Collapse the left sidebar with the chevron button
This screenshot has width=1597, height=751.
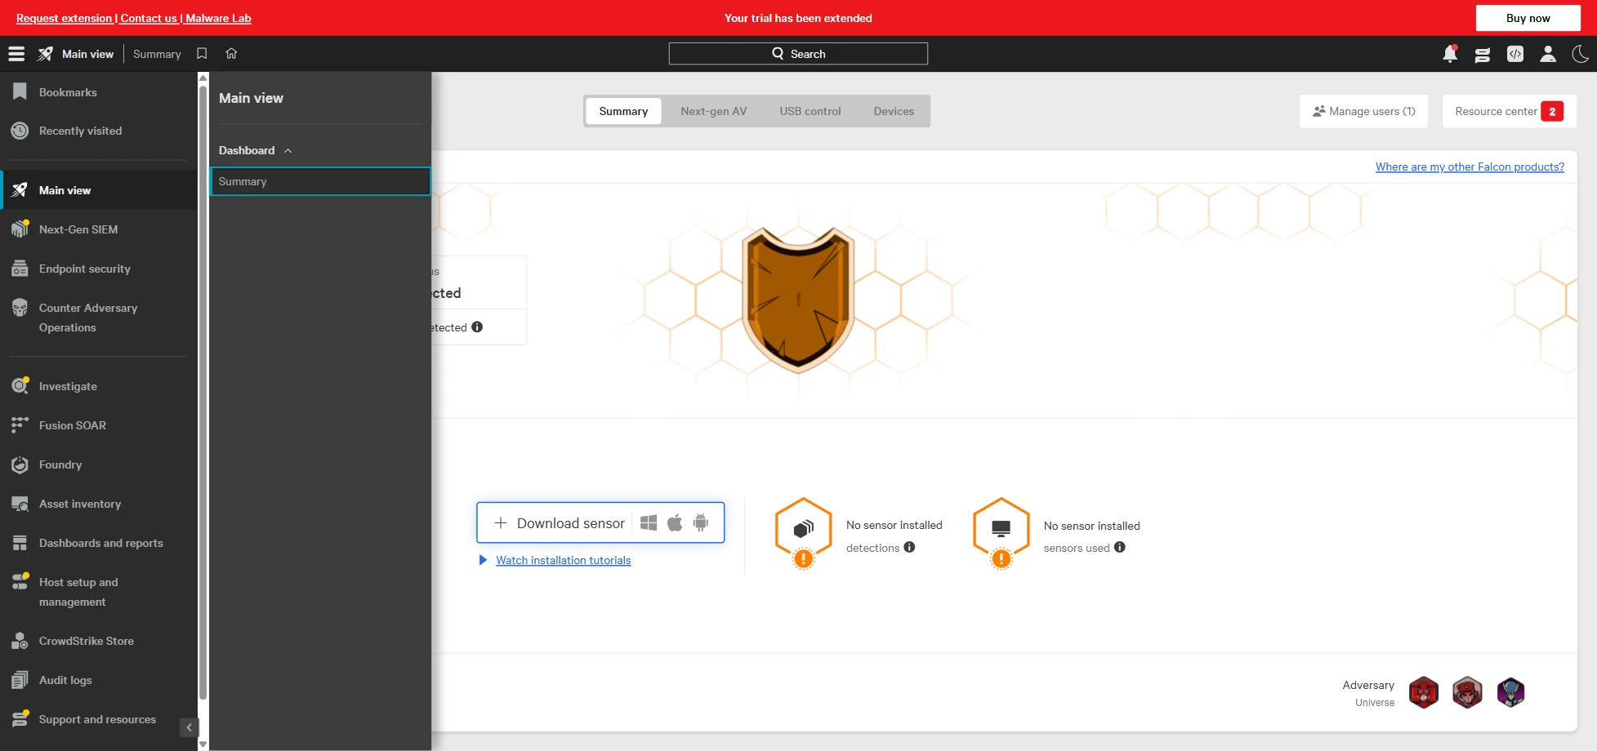tap(189, 727)
